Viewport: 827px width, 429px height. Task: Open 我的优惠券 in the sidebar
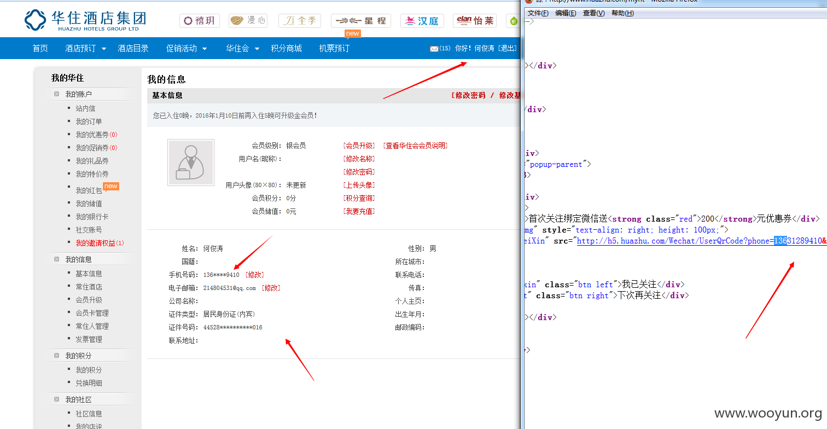click(96, 135)
